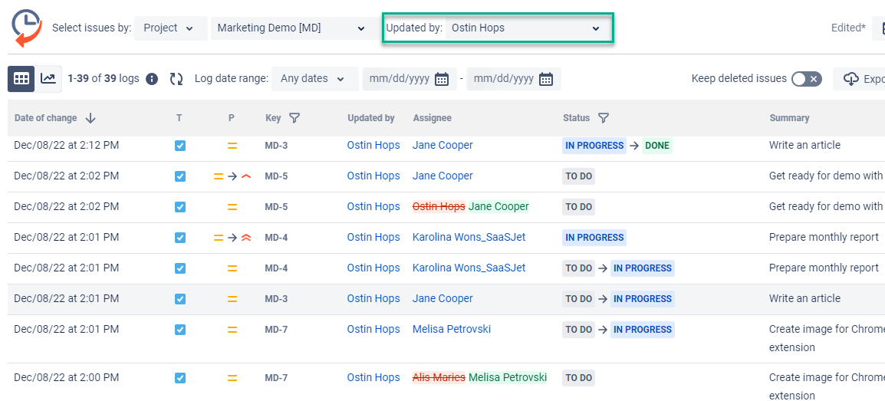Open the Project selection dropdown
Image resolution: width=885 pixels, height=401 pixels.
coord(170,28)
